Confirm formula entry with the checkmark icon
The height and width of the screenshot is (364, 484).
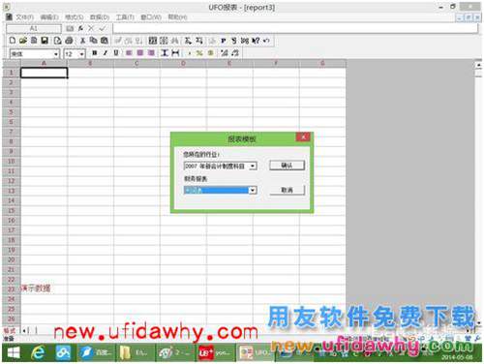pos(103,28)
